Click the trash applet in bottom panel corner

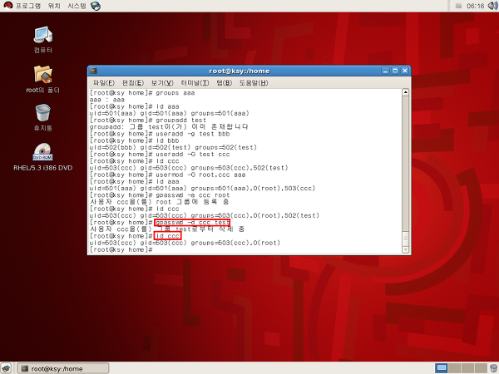(493, 368)
